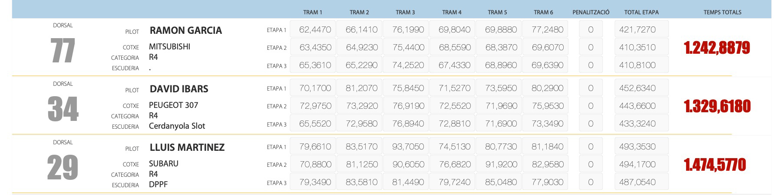Select David Ibars' total time 1.329,6180
The width and height of the screenshot is (783, 195).
point(717,106)
